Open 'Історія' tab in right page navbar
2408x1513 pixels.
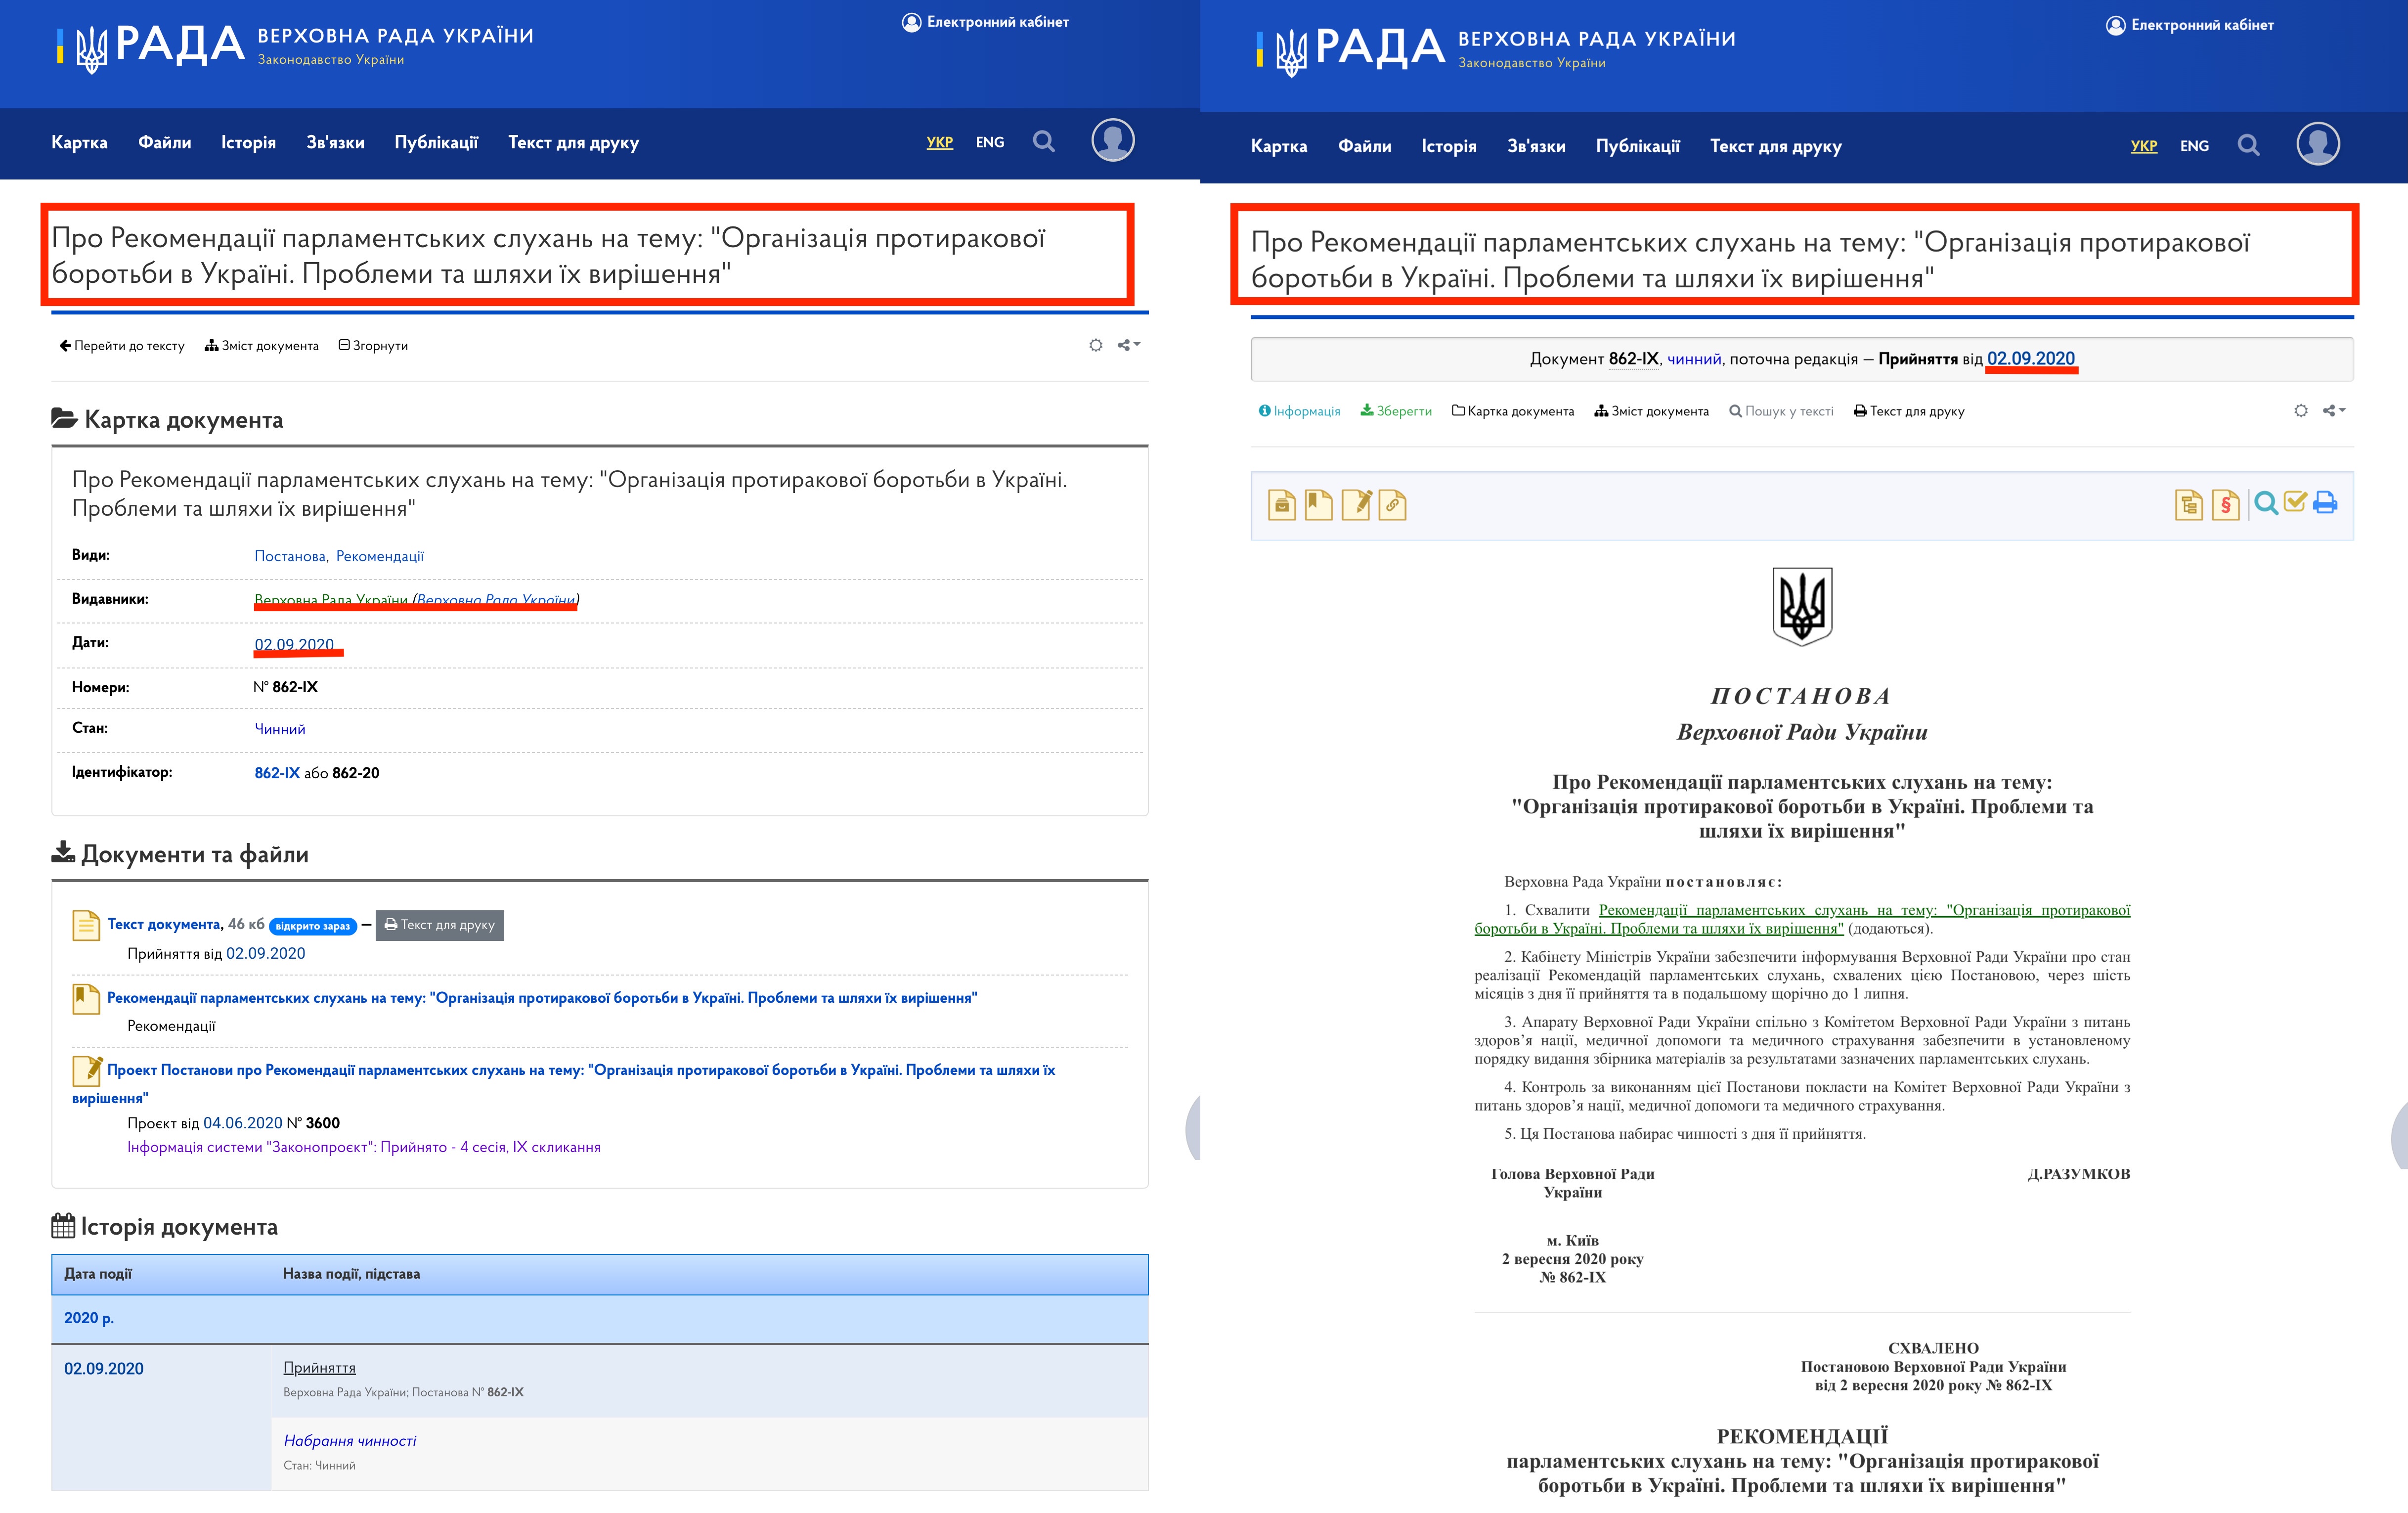(x=1449, y=146)
